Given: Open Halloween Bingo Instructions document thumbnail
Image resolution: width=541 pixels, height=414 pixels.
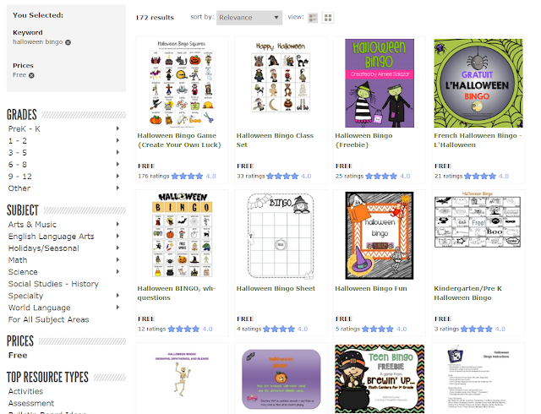Looking at the screenshot, I should [478, 379].
